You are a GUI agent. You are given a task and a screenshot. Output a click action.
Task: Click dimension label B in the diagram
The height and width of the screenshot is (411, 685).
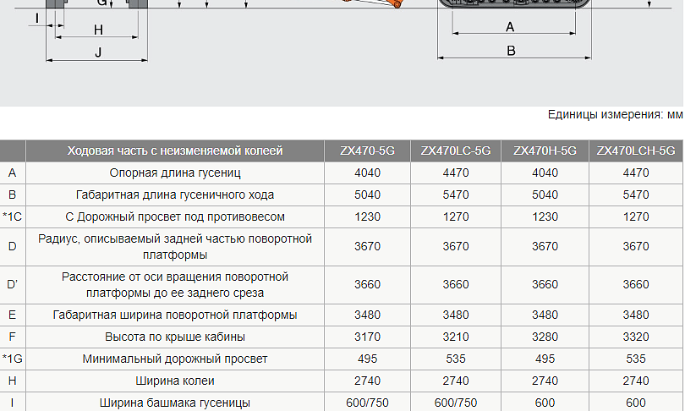(x=511, y=51)
